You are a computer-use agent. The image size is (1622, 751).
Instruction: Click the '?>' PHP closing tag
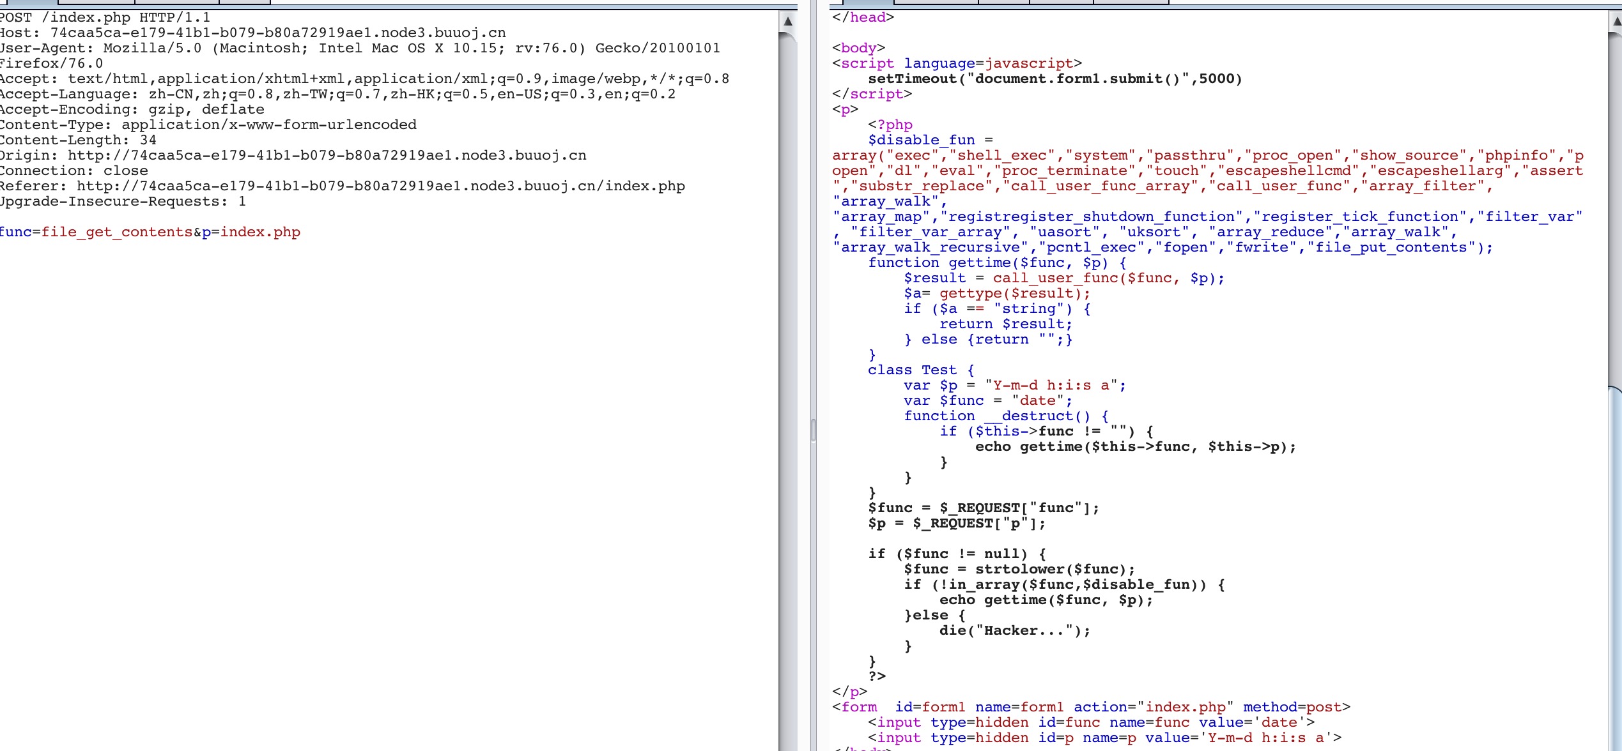pyautogui.click(x=877, y=676)
